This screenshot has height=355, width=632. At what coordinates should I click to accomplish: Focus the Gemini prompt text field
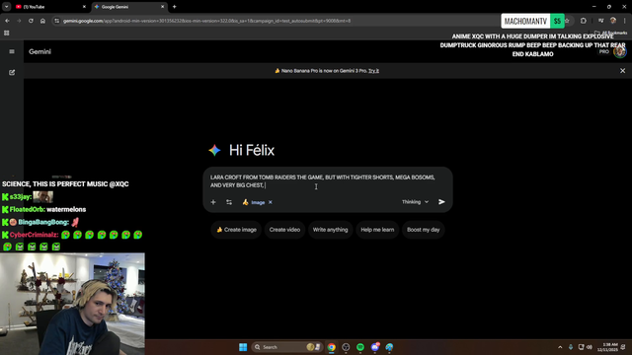click(x=327, y=181)
